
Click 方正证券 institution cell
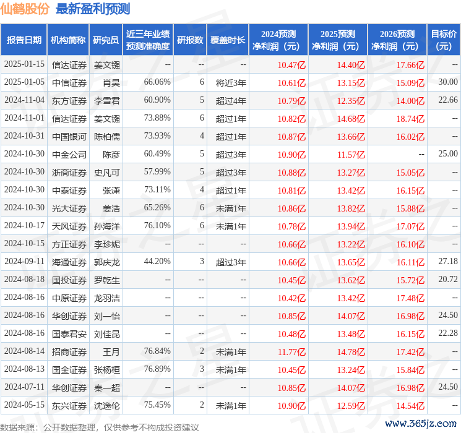(x=69, y=244)
